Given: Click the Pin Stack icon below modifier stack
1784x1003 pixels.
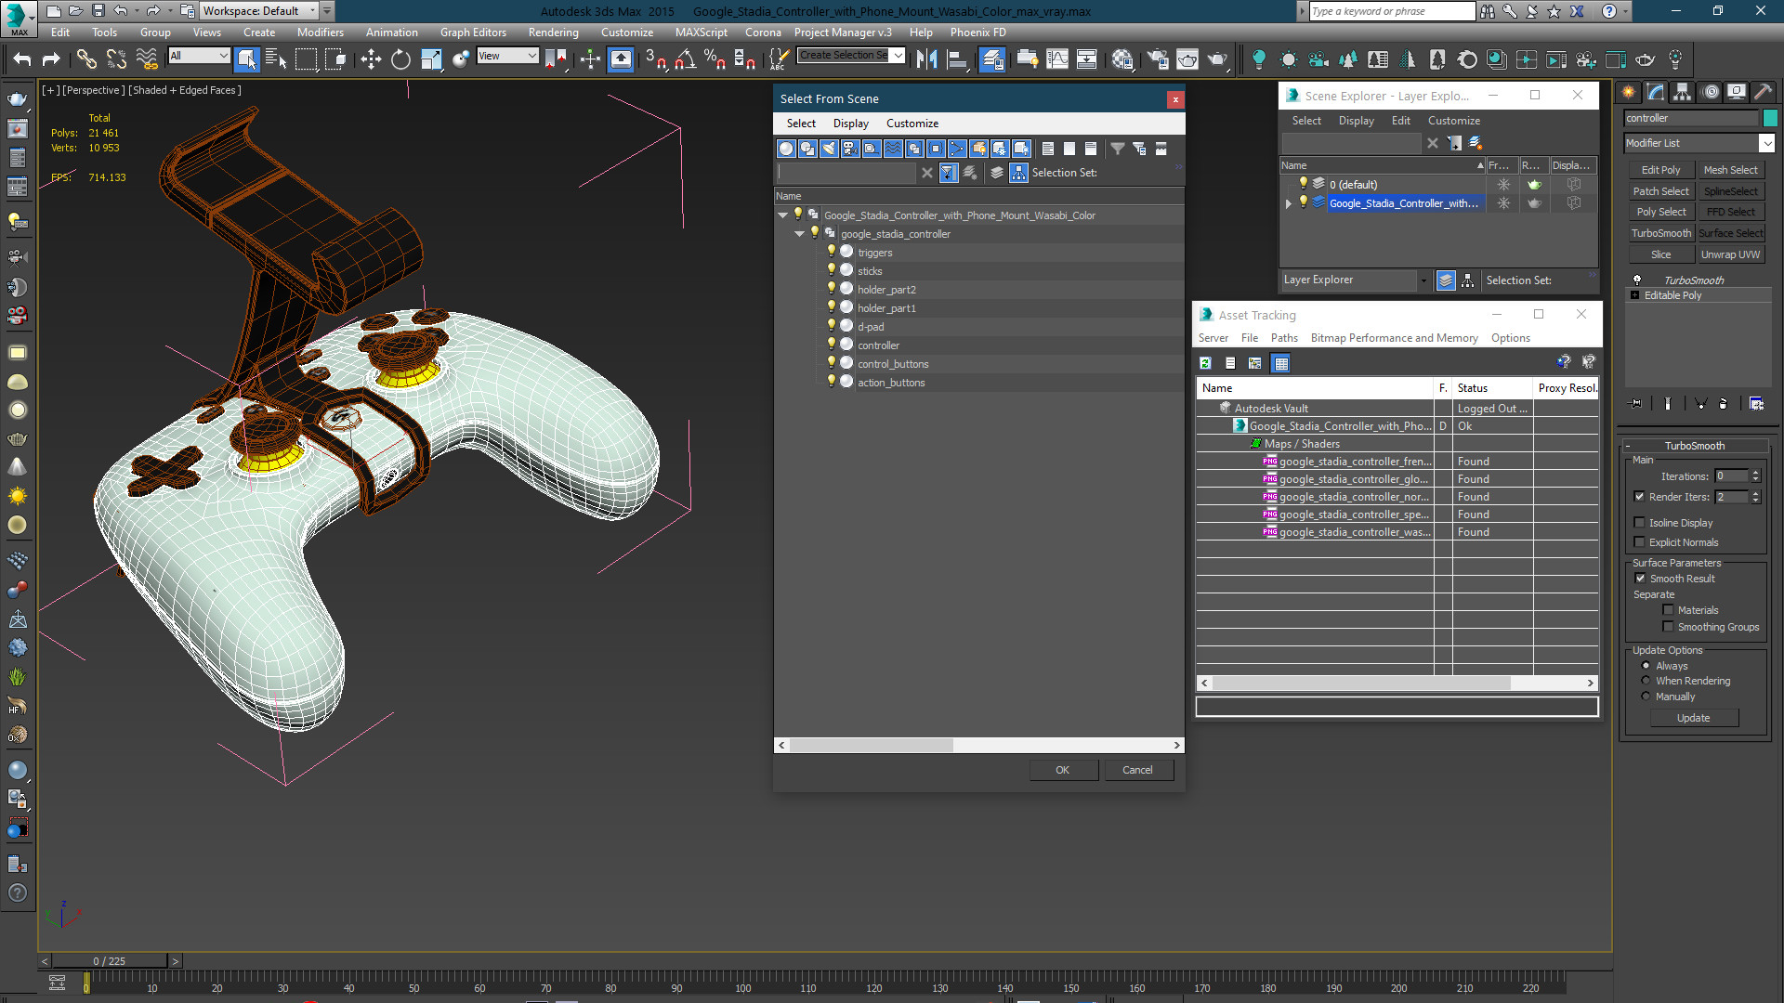Looking at the screenshot, I should pos(1635,403).
